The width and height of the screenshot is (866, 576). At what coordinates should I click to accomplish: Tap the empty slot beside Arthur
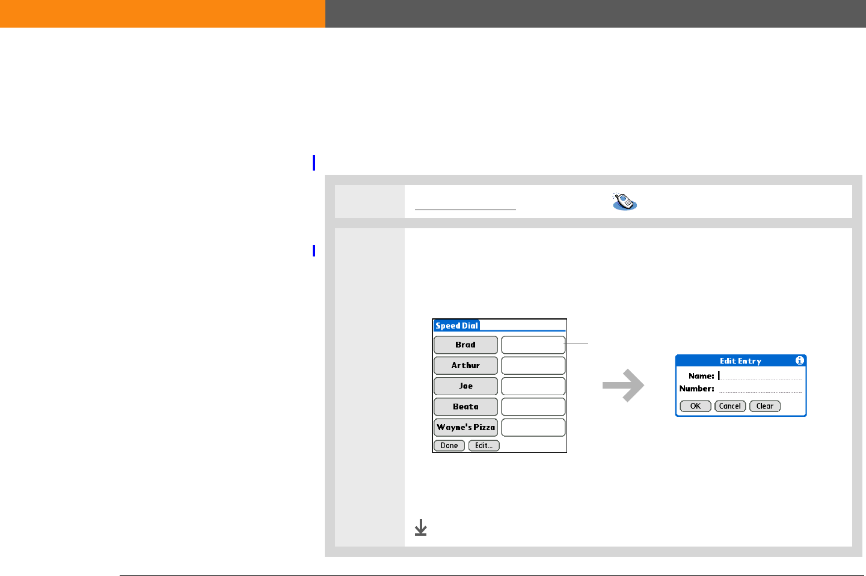point(533,365)
